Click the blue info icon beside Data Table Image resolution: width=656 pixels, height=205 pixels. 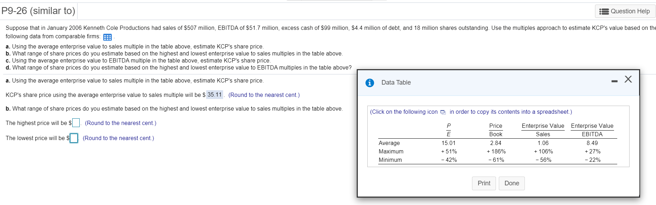click(369, 83)
